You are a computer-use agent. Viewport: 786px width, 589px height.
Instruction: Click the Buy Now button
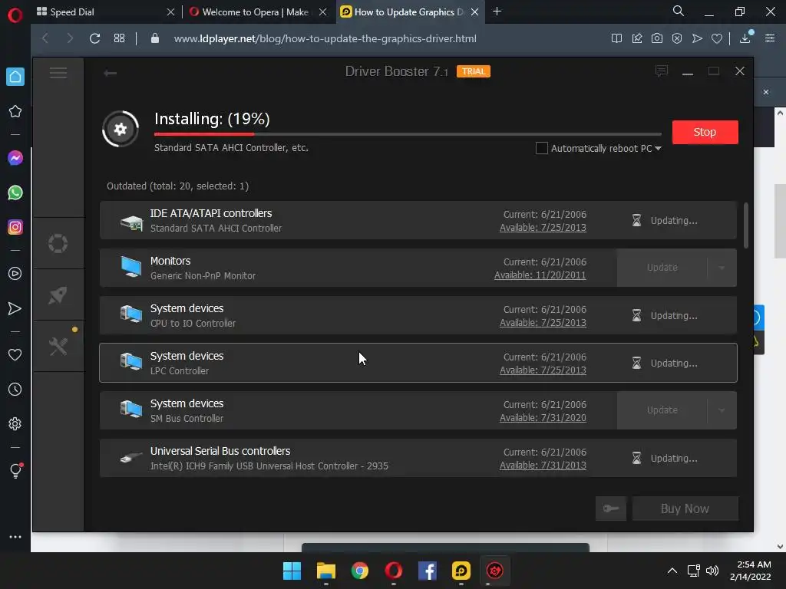[685, 508]
